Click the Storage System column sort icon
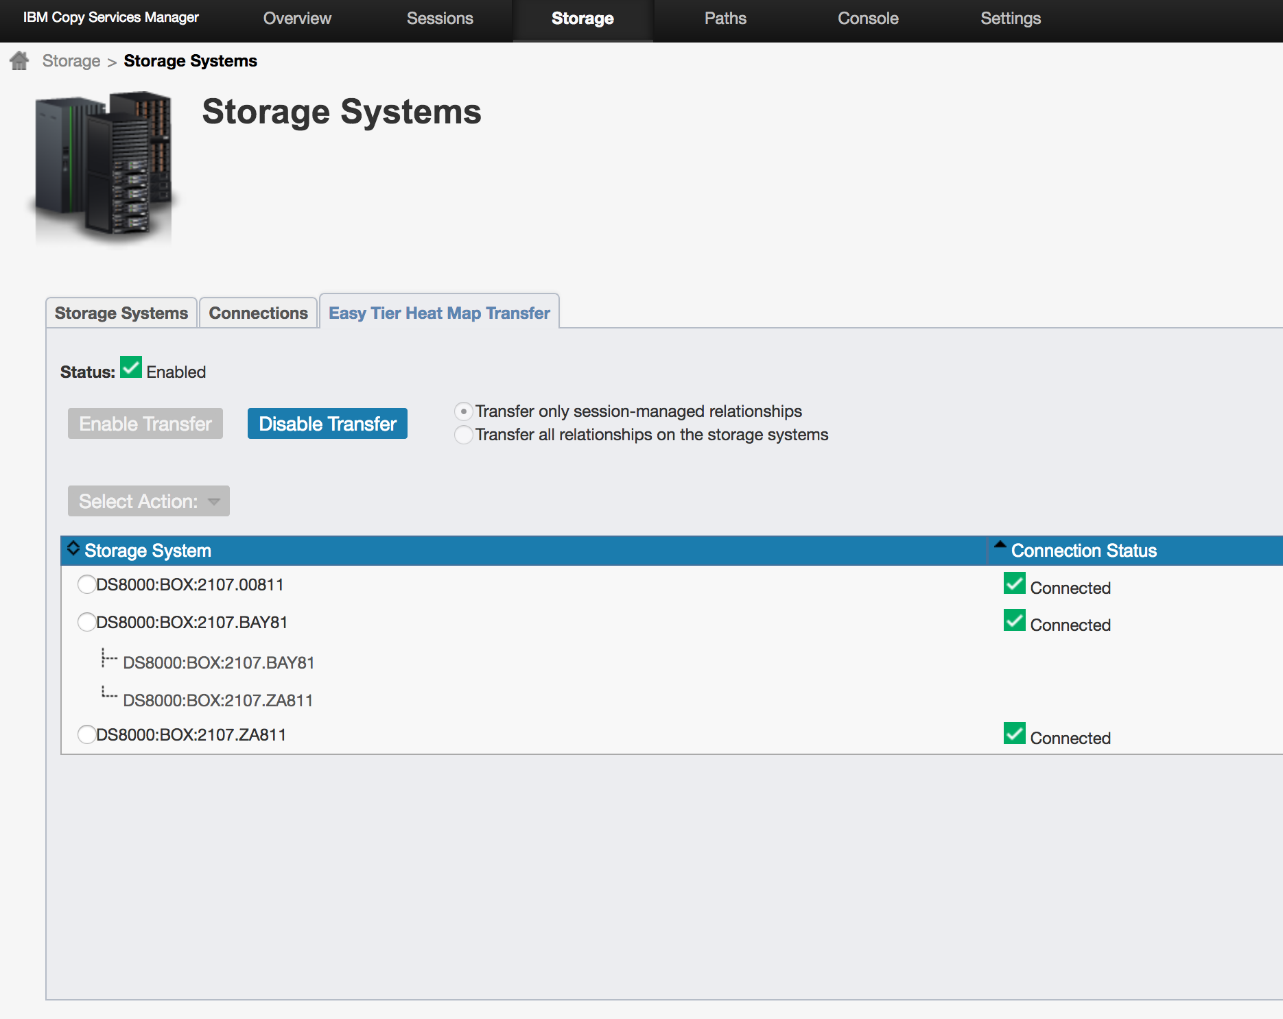This screenshot has width=1283, height=1019. tap(73, 549)
